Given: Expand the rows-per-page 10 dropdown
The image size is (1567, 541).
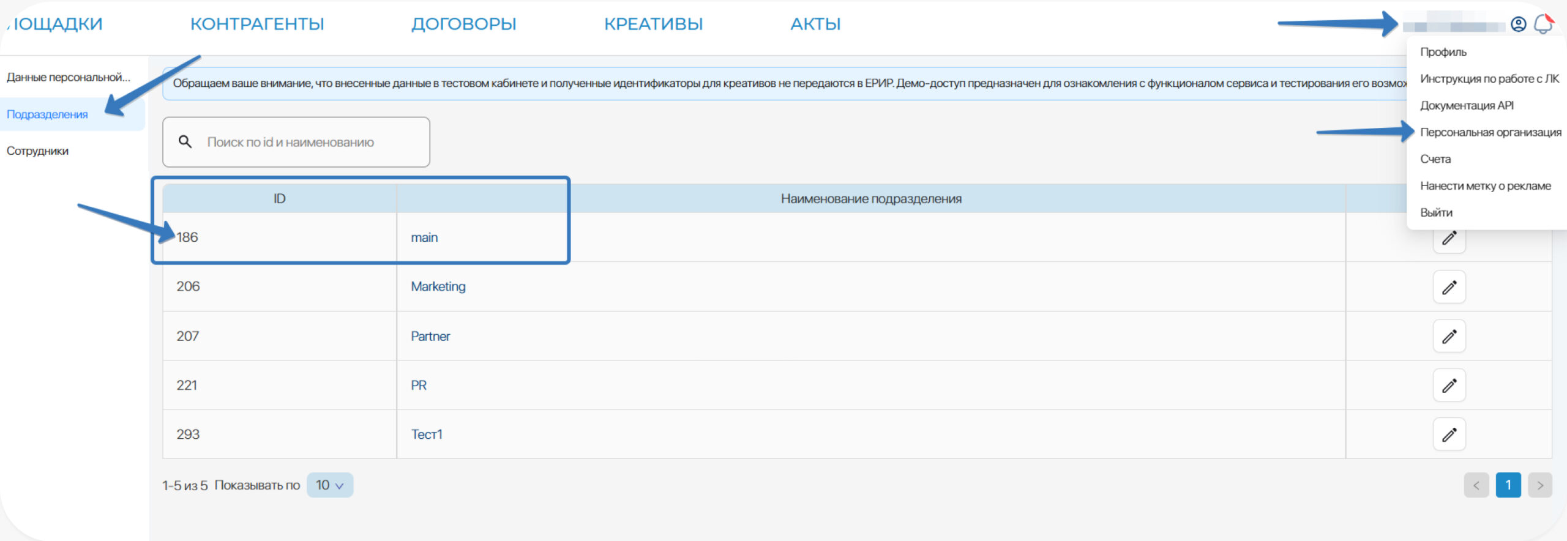Looking at the screenshot, I should (329, 485).
